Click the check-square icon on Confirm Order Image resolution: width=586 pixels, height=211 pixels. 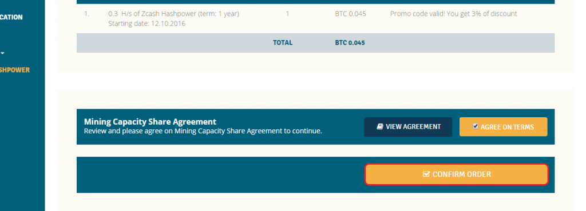coord(426,174)
